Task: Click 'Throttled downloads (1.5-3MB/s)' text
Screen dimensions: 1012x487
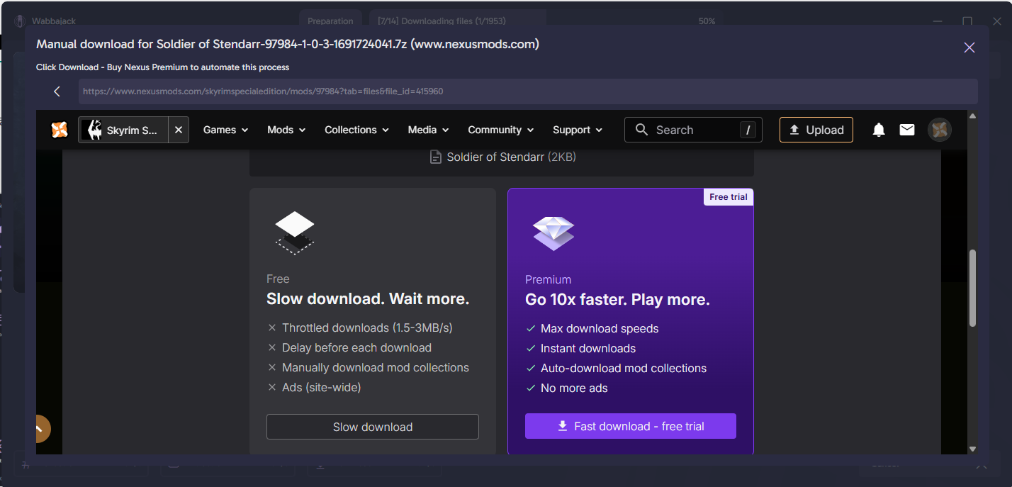Action: point(367,328)
